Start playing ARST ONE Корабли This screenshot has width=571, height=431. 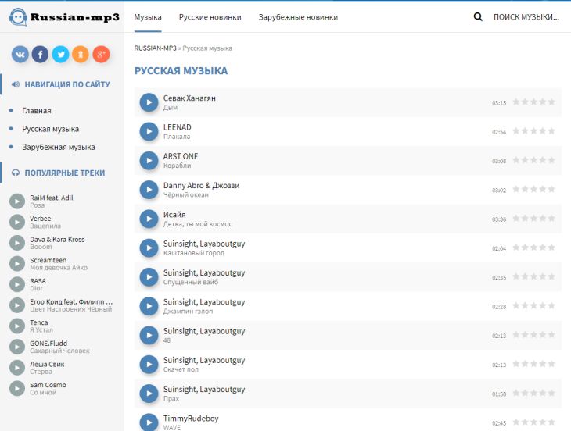[x=149, y=161]
